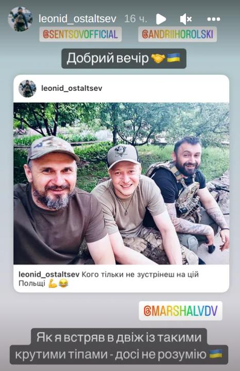This screenshot has height=371, width=240.
Task: Tap the avatar in the shared post header
Action: pos(27,88)
